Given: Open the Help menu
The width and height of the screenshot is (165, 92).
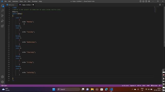Looking at the screenshot, I should click(40, 1).
